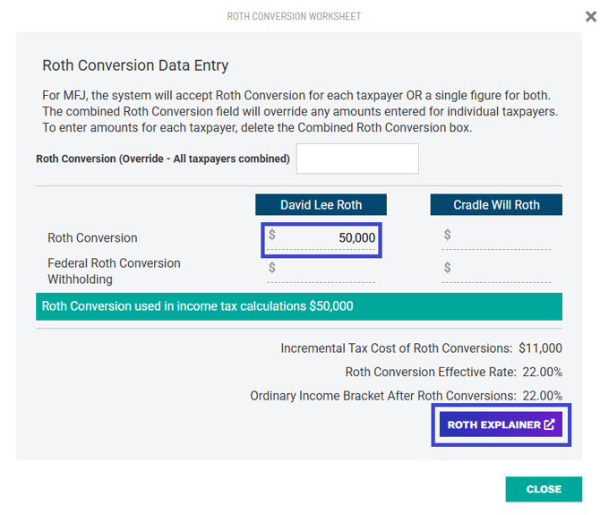Click the Roth Conversion Data Entry heading

[135, 65]
